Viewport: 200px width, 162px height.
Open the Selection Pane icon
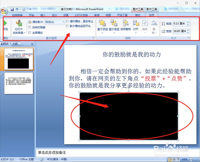(x=126, y=23)
